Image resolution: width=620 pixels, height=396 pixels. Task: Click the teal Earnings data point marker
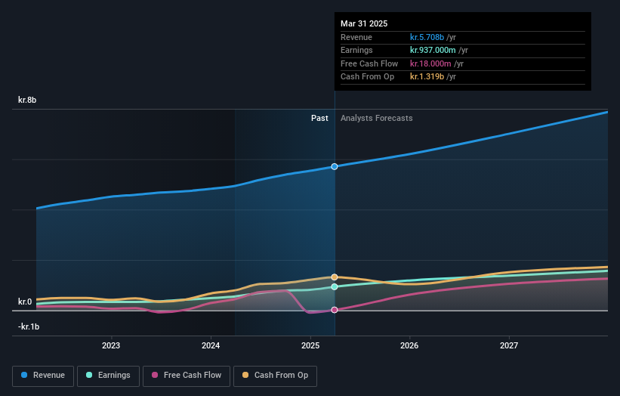335,287
